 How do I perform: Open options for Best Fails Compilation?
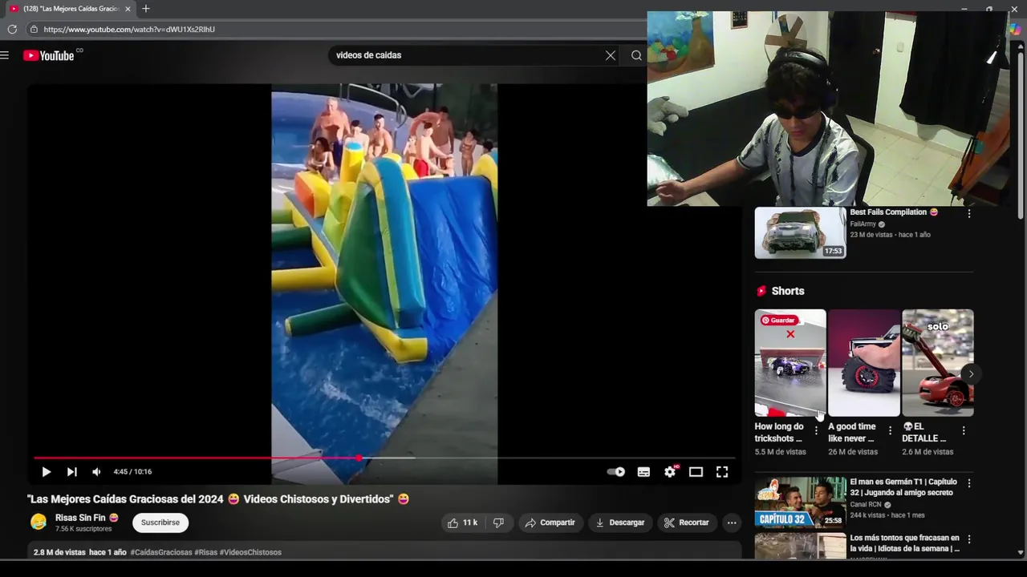coord(969,214)
